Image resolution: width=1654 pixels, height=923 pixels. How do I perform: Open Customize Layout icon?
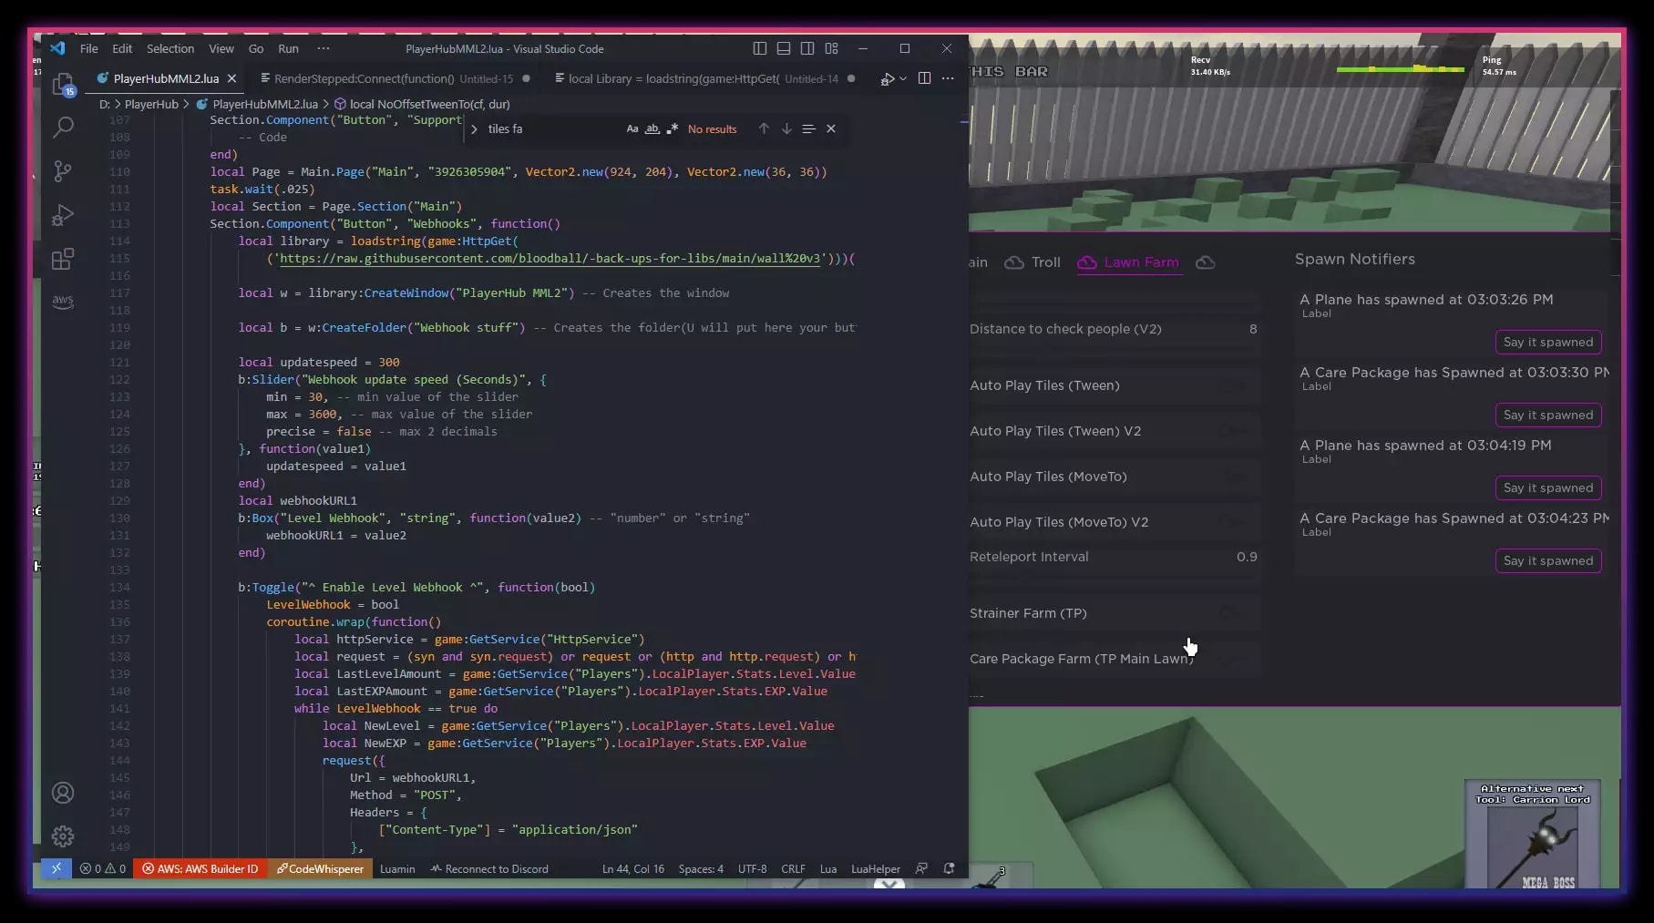(x=831, y=48)
